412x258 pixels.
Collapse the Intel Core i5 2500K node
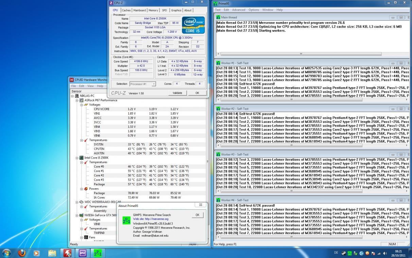(x=77, y=158)
